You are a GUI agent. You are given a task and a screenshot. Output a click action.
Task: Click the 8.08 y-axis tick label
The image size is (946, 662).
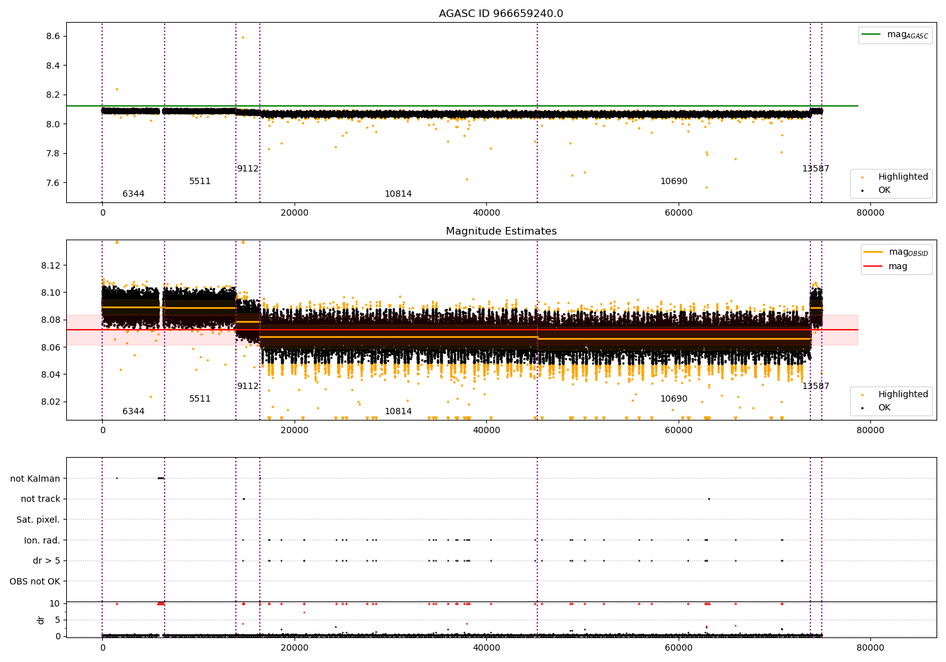[51, 320]
